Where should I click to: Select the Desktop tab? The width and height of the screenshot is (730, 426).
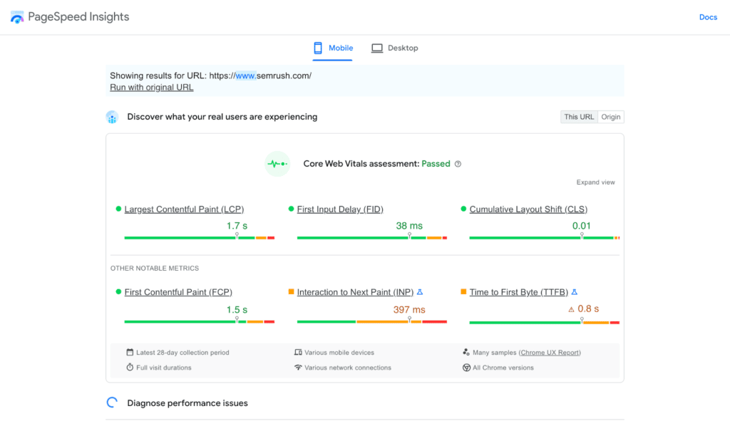[395, 48]
